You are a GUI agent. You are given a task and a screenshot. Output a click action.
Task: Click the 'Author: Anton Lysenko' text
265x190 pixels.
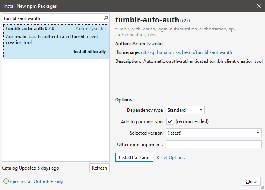[x=139, y=44]
